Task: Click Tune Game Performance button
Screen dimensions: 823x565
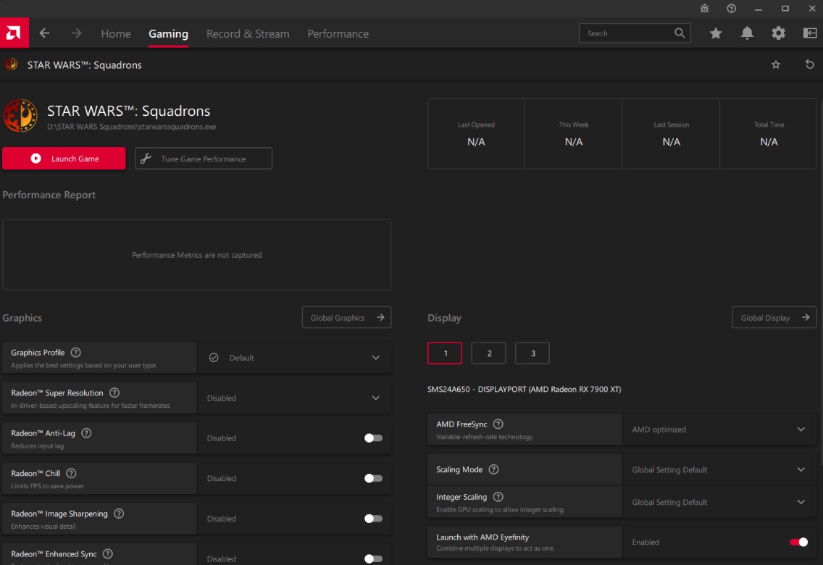Action: [x=204, y=159]
